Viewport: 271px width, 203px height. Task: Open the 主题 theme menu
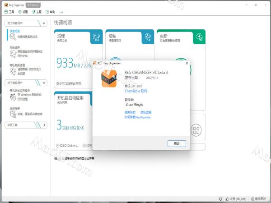click(37, 12)
